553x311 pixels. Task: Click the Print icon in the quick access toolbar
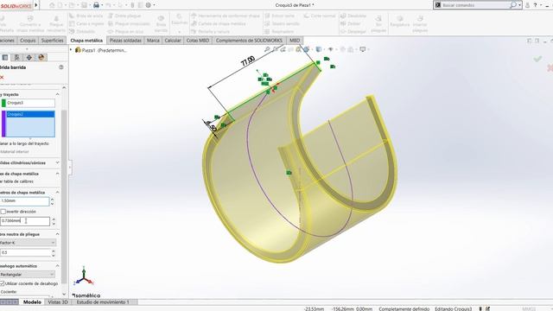pos(96,5)
